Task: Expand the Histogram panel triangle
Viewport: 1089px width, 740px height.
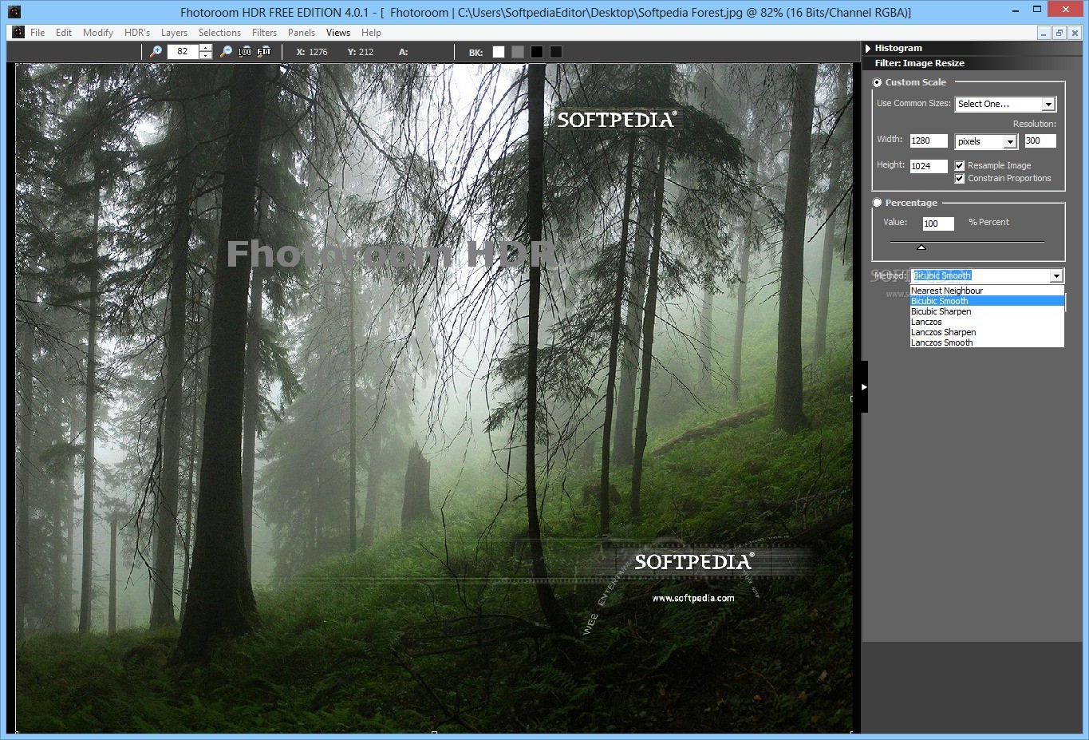Action: [868, 48]
